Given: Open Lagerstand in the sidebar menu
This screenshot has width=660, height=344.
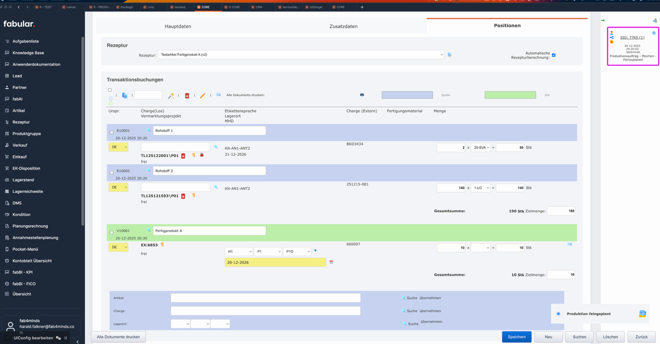Looking at the screenshot, I should pyautogui.click(x=23, y=180).
